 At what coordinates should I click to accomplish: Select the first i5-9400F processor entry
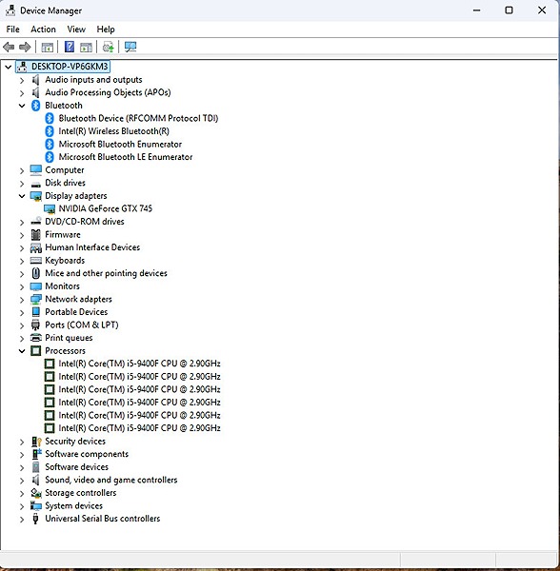pyautogui.click(x=140, y=364)
